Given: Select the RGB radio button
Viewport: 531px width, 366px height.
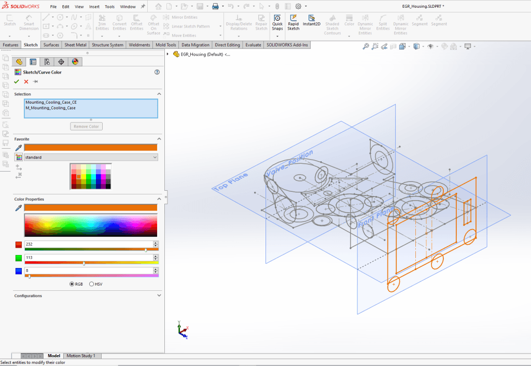Looking at the screenshot, I should point(72,284).
